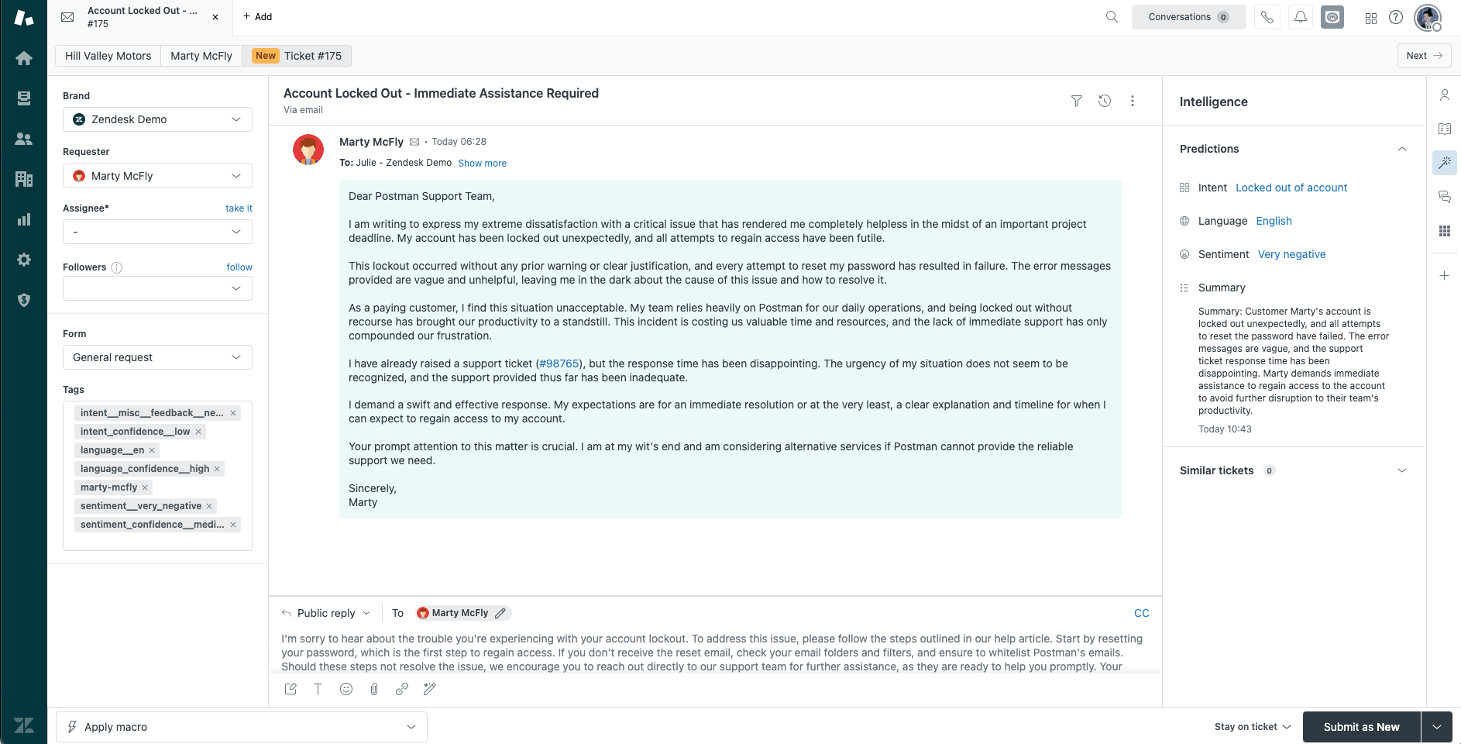The image size is (1461, 744).
Task: Show ticket events history icon
Action: (x=1105, y=101)
